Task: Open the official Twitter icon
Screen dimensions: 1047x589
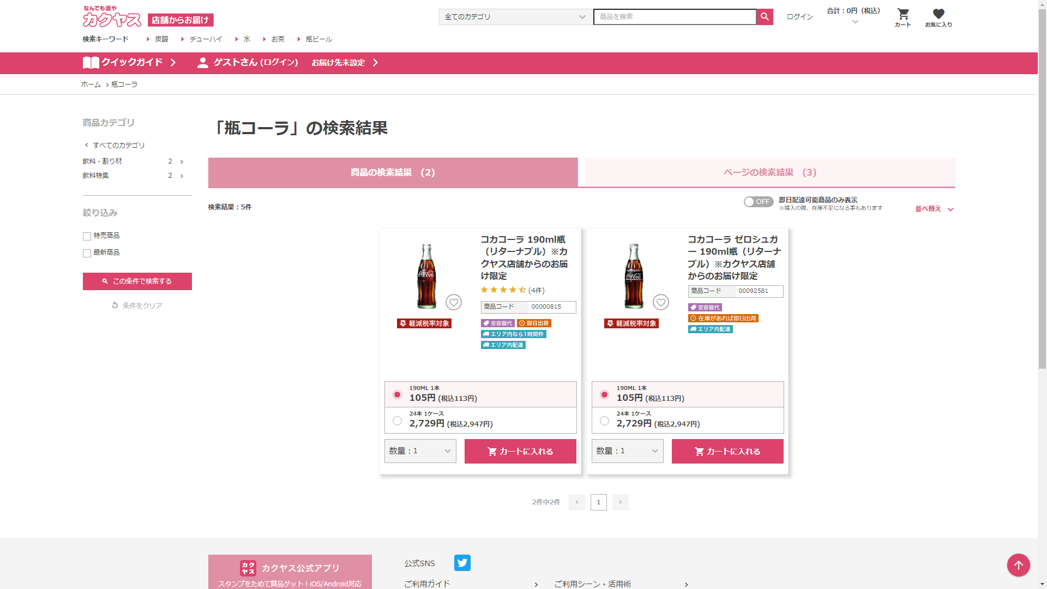Action: [x=462, y=563]
